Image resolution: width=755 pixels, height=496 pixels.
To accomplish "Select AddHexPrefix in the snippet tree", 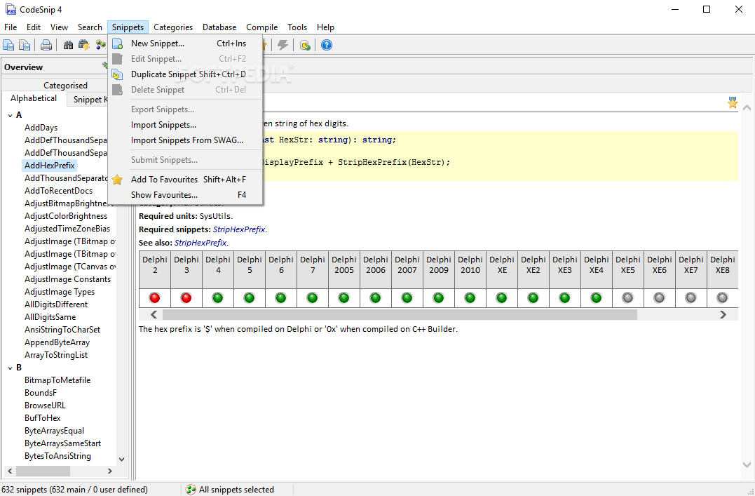I will 50,166.
